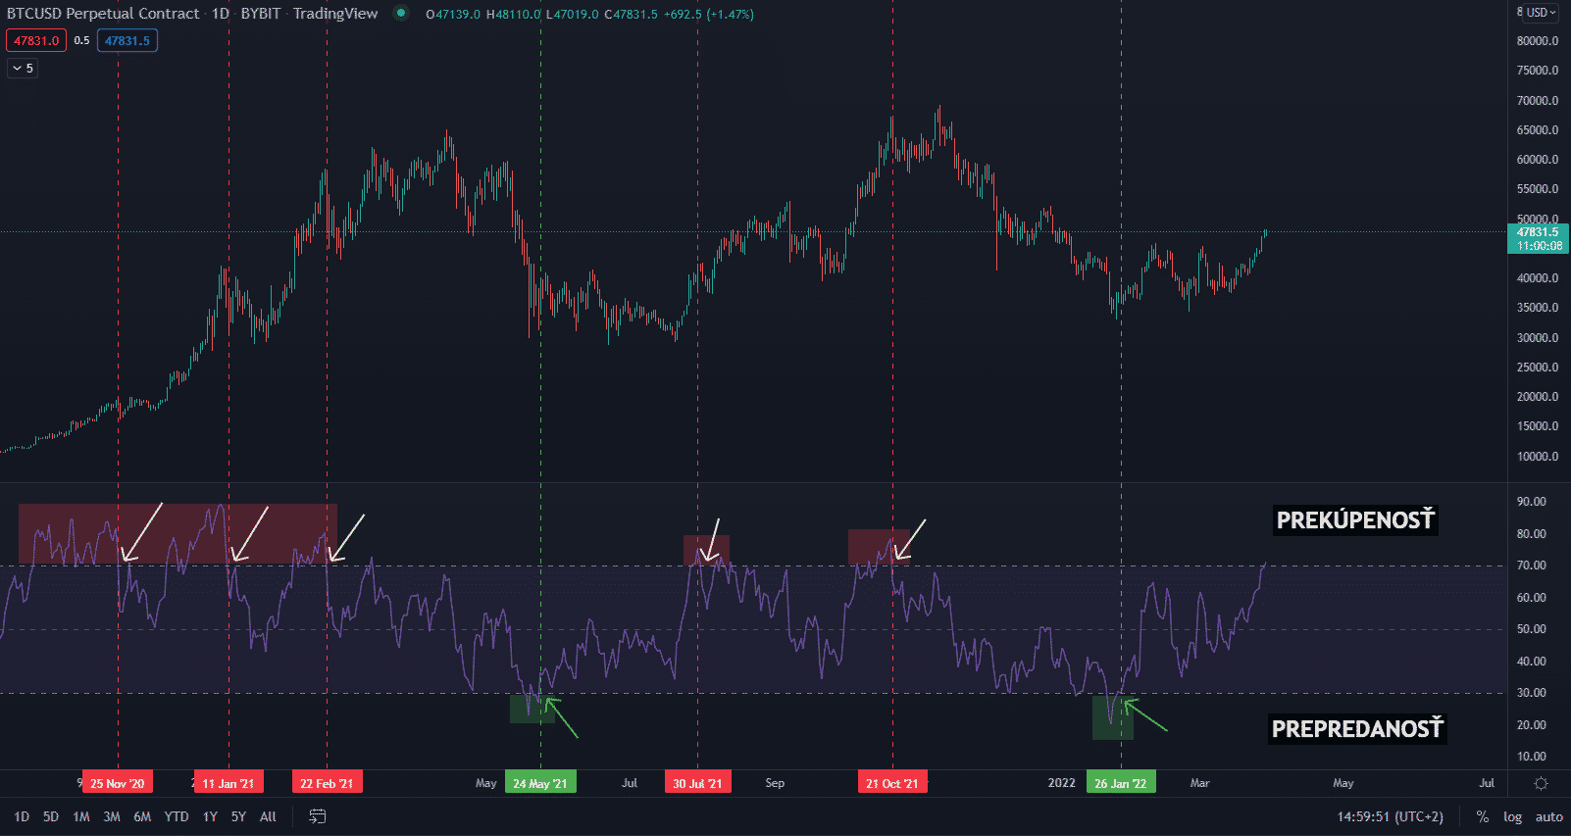Expand the collapsed indicators legend showing 5
This screenshot has height=836, width=1571.
click(23, 69)
